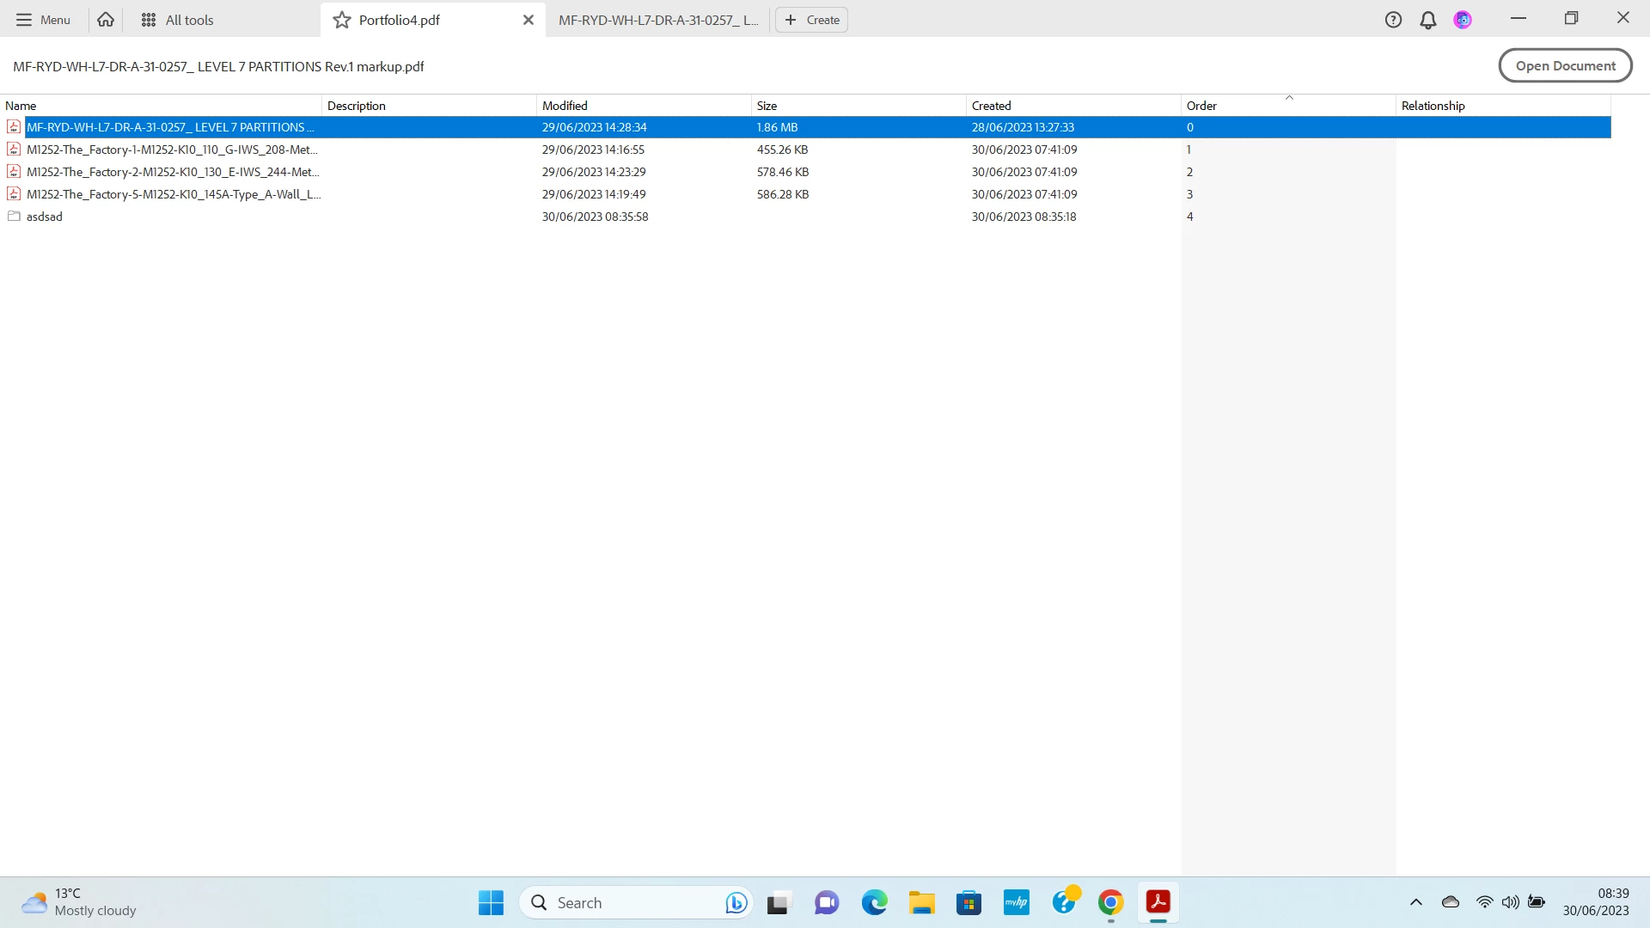The height and width of the screenshot is (928, 1650).
Task: Open the Help question mark icon
Action: [1393, 20]
